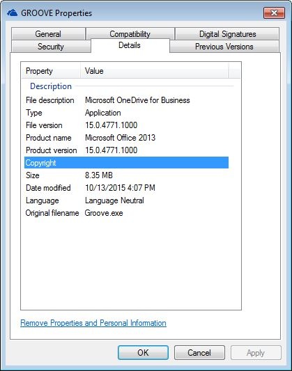Switch to the General tab
This screenshot has height=371, width=292.
click(48, 34)
